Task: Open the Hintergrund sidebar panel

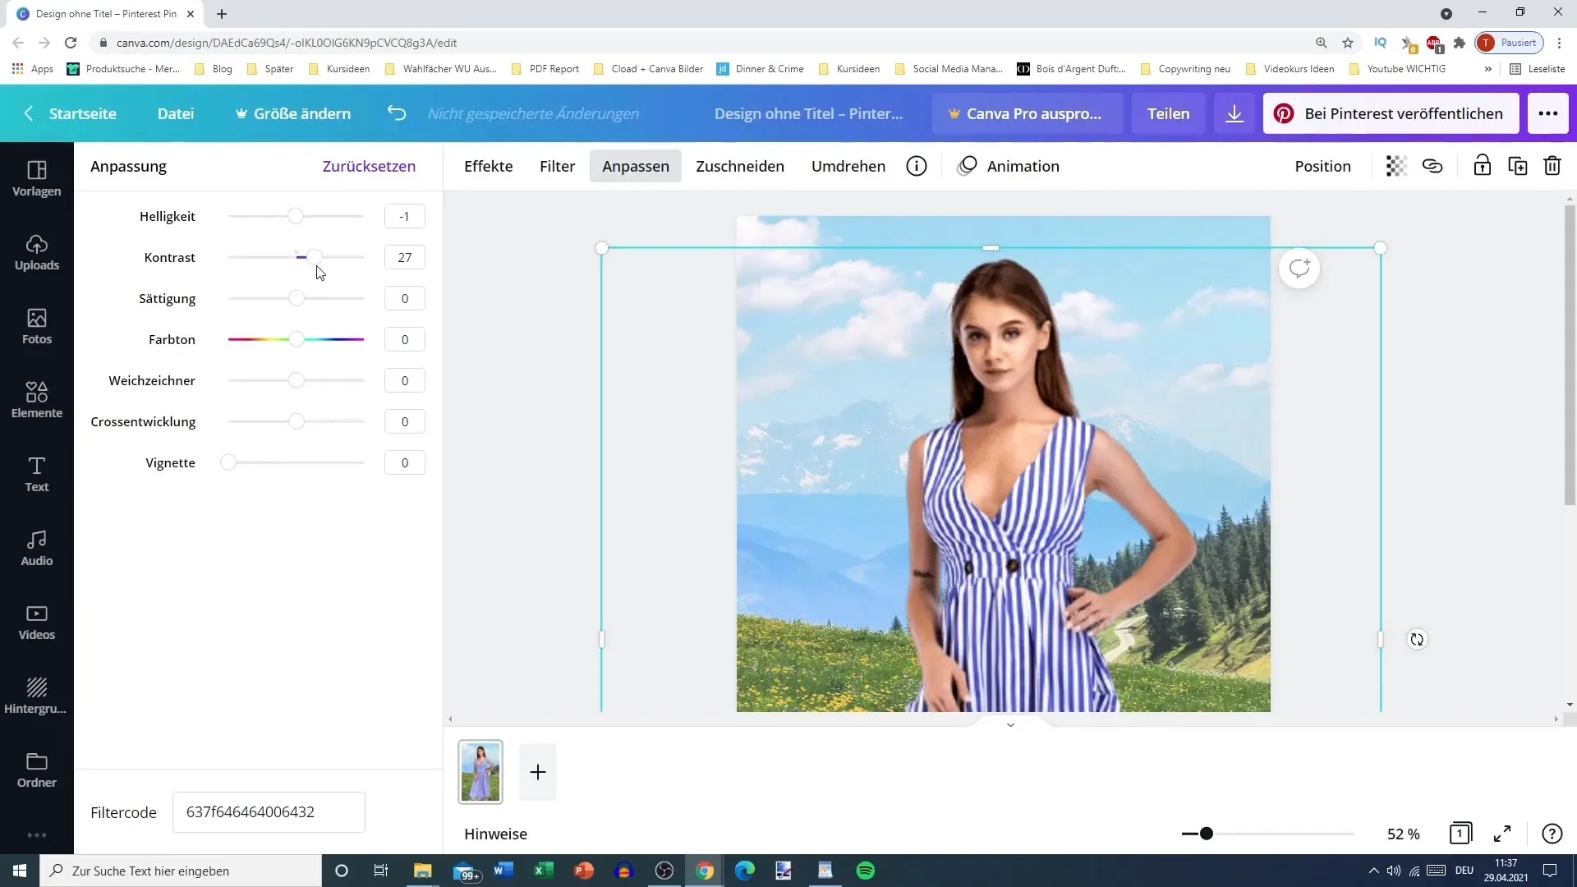Action: 37,696
